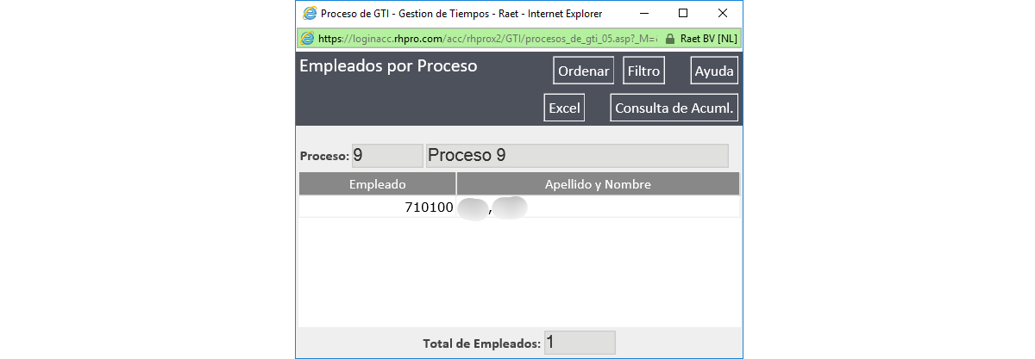
Task: Click the Proceso number field showing 9
Action: [387, 156]
